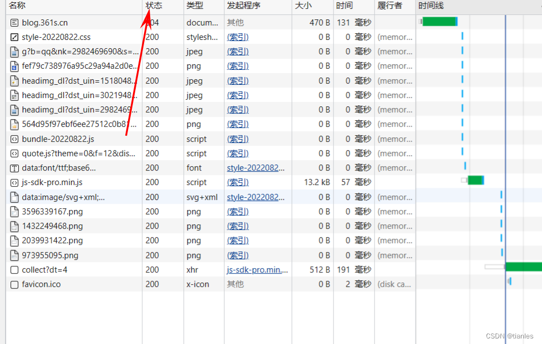Select the collect?dt=4 request name
The image size is (542, 344).
(44, 270)
